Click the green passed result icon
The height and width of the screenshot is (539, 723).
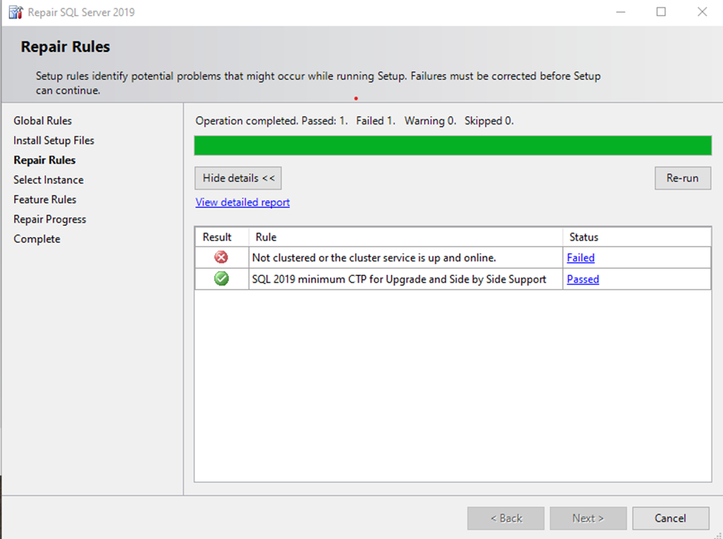(x=221, y=278)
